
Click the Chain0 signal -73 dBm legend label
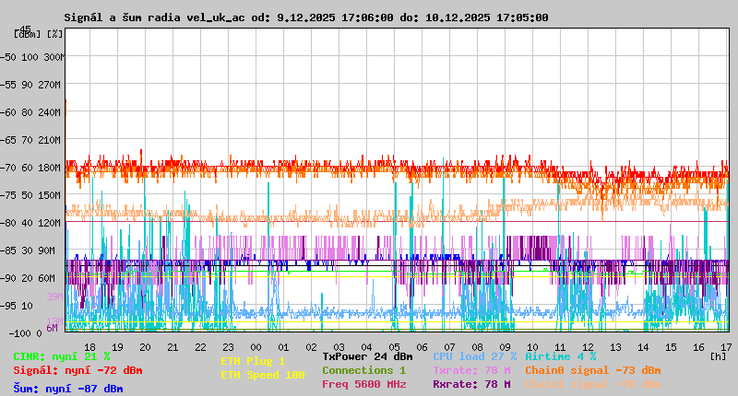point(592,370)
